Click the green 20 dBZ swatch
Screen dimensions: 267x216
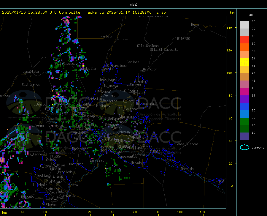(x=244, y=122)
